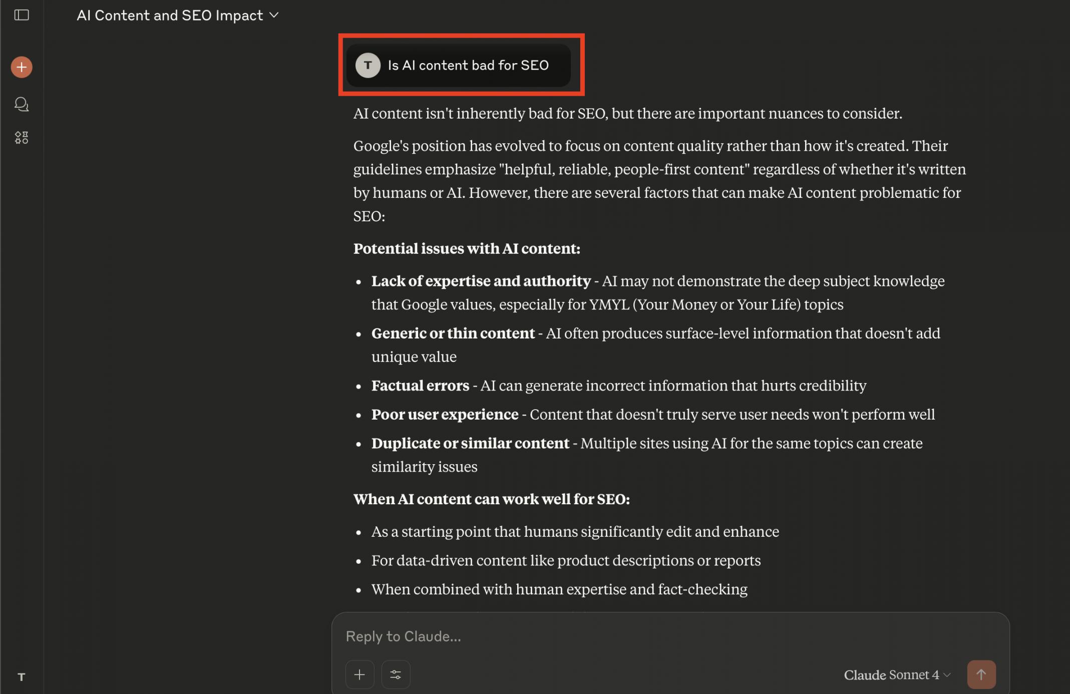The width and height of the screenshot is (1070, 694).
Task: Click the 'Lack of expertise and authority' bullet text
Action: (x=481, y=281)
